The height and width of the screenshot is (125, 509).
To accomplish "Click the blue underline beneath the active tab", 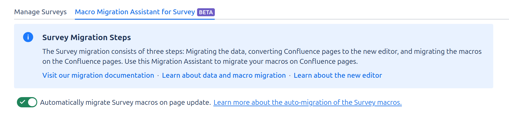I will [x=145, y=19].
